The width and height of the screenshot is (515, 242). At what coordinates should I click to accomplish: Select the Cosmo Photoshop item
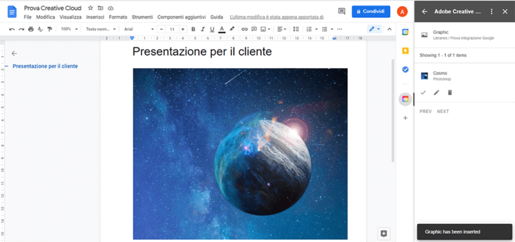(465, 76)
